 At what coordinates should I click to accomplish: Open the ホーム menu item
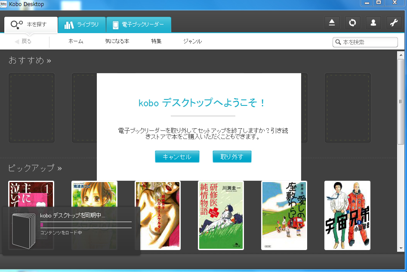coord(76,41)
